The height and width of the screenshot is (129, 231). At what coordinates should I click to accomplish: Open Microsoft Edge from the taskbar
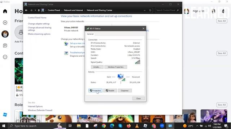pyautogui.click(x=112, y=126)
